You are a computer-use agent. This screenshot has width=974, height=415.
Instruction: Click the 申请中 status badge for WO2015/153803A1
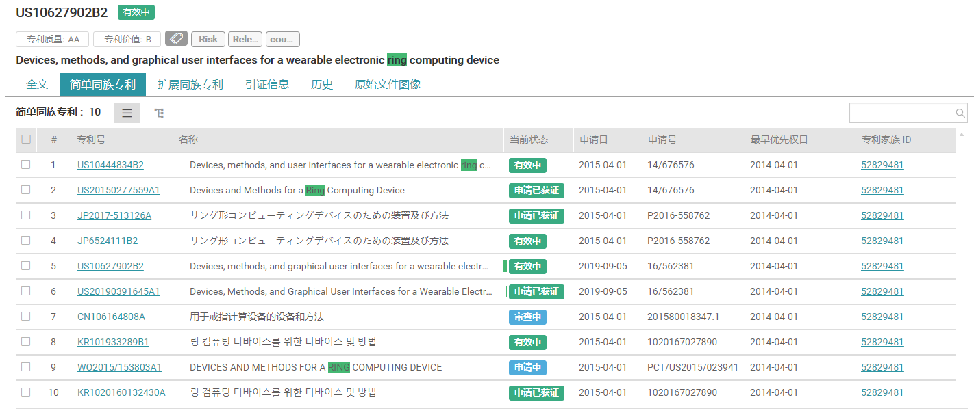527,368
